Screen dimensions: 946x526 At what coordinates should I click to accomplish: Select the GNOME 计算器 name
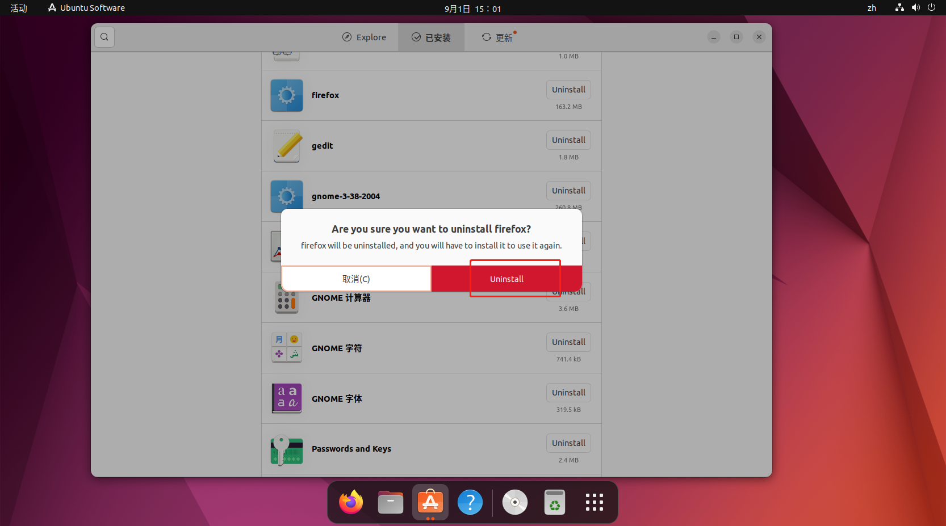point(341,298)
